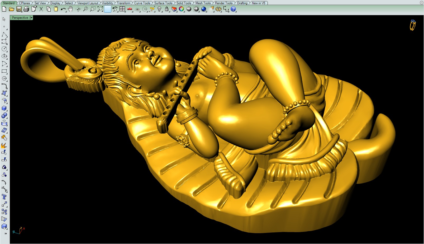
Task: Cut selection with scissors icon
Action: (x=41, y=9)
